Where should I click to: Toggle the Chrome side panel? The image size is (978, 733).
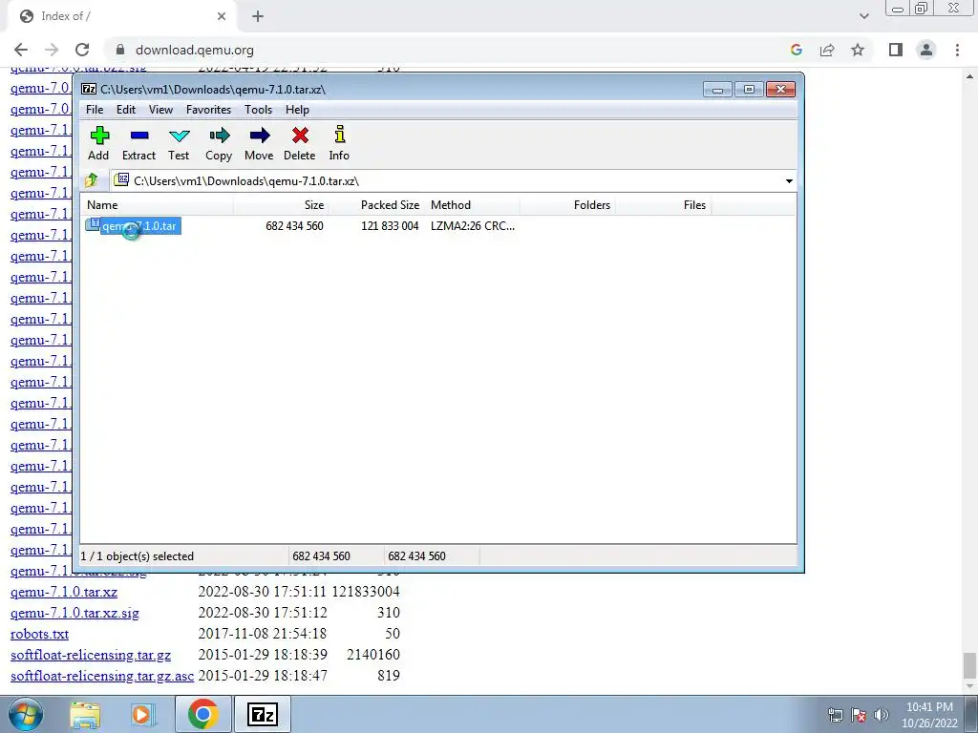896,50
